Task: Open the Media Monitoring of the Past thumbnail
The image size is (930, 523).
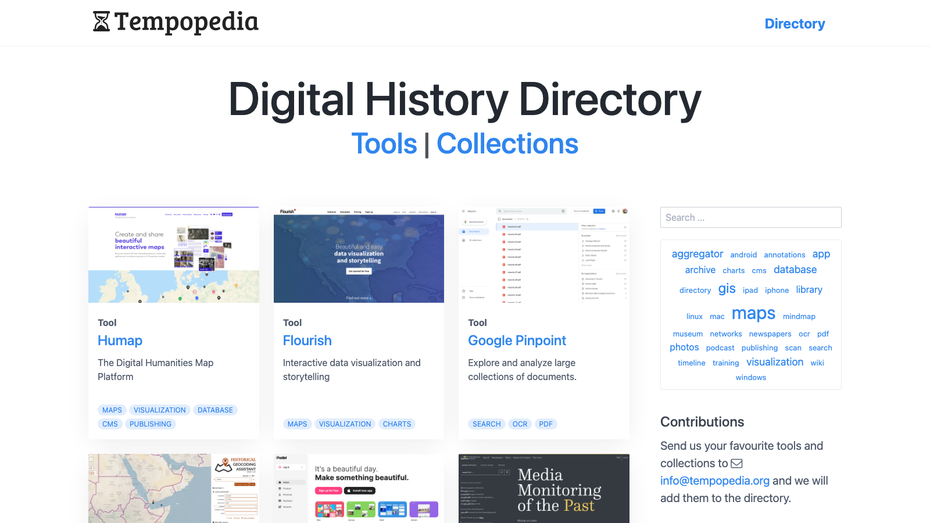Action: point(543,488)
